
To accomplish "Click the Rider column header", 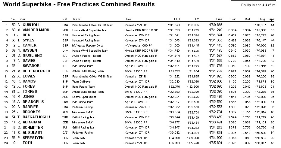I will [21, 19].
